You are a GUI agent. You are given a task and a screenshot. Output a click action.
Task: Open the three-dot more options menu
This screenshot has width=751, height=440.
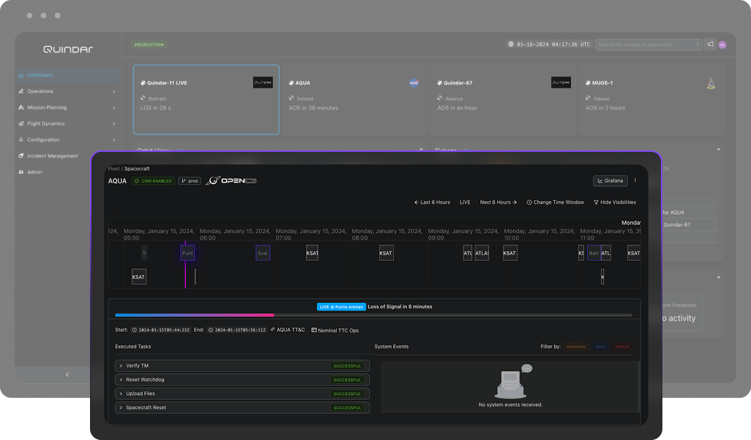coord(636,181)
